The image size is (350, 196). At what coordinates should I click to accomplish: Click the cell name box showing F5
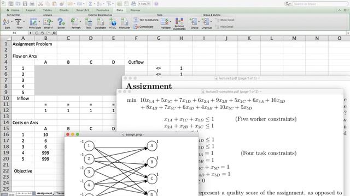(15, 33)
